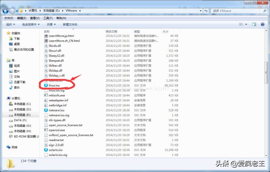The width and height of the screenshot is (270, 172).
Task: Click the file list vertical scrollbar thumb
Action: pos(266,73)
